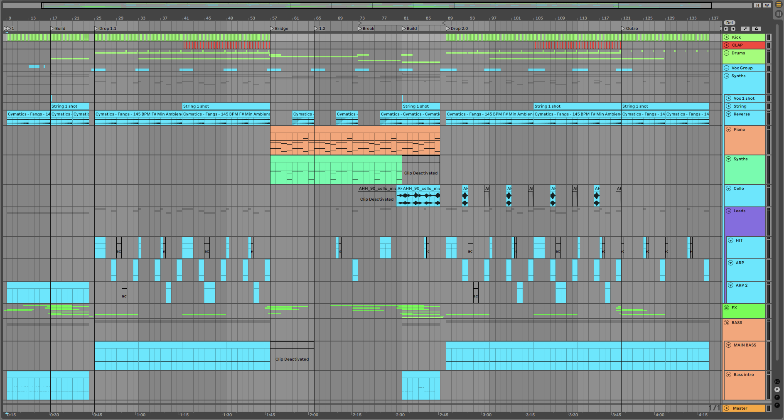Fold the MAIN BASS track
Screen dimensions: 784x420
coord(728,345)
